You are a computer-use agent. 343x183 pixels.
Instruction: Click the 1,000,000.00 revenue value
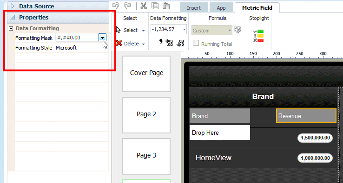(x=315, y=158)
